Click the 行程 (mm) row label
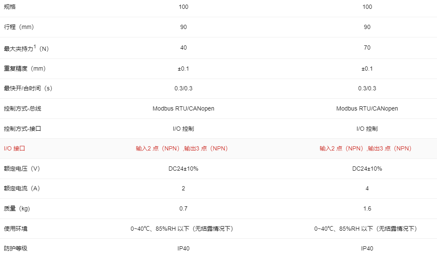Image resolution: width=437 pixels, height=253 pixels. pyautogui.click(x=18, y=27)
